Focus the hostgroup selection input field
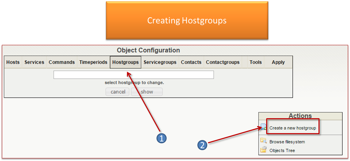The height and width of the screenshot is (161, 350). [134, 75]
